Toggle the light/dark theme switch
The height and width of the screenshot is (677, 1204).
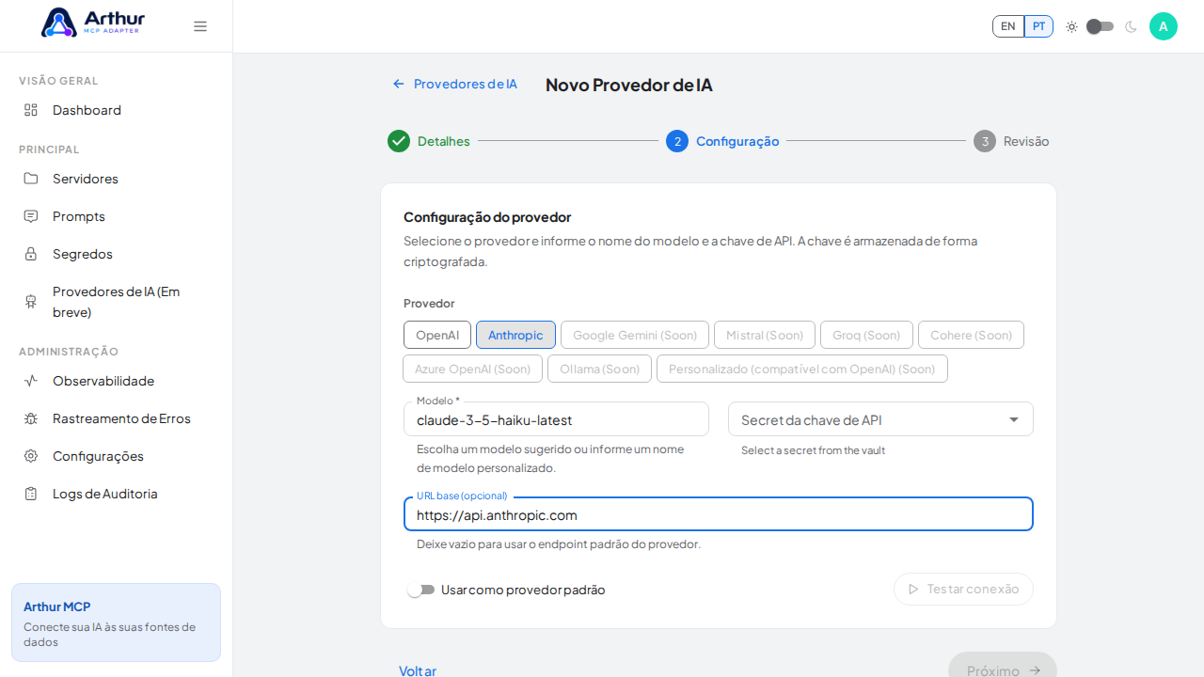(x=1100, y=26)
